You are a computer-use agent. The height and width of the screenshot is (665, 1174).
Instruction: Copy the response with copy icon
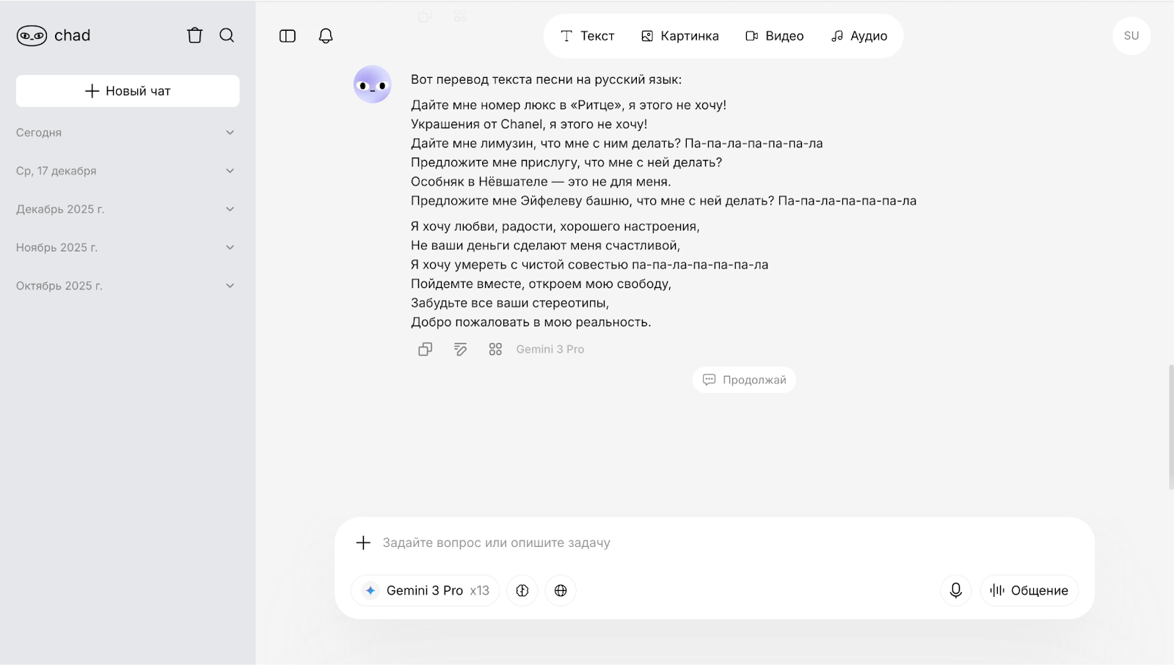pos(425,349)
